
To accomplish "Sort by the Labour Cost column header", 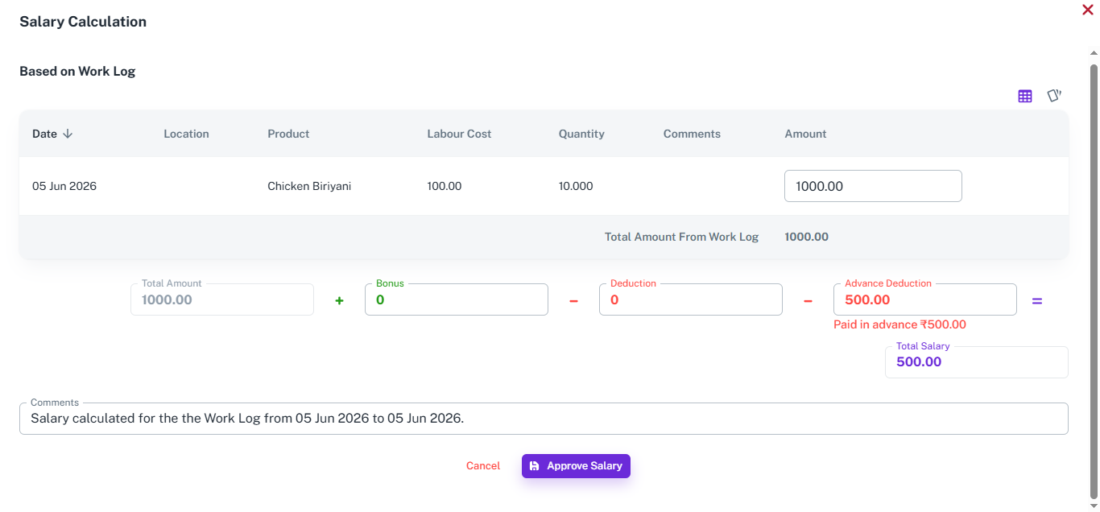I will (x=459, y=134).
